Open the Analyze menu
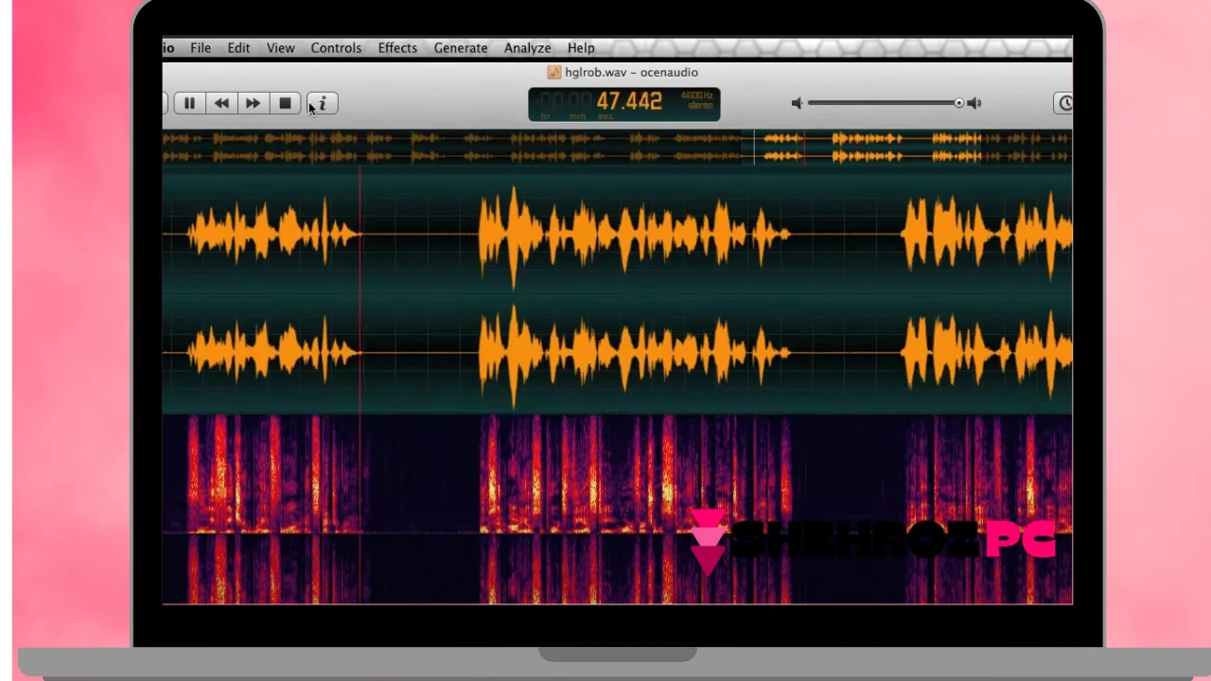1211x681 pixels. [527, 48]
